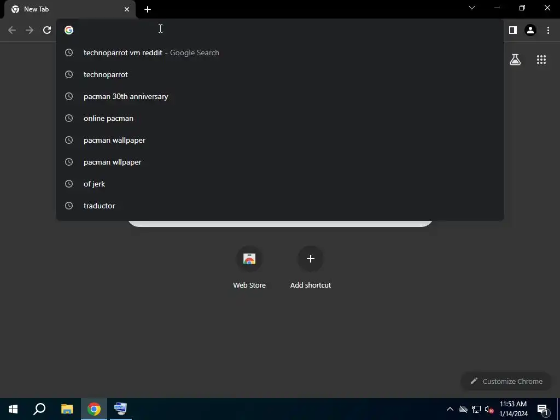Open Windows taskbar search
The image size is (560, 420).
click(x=39, y=409)
